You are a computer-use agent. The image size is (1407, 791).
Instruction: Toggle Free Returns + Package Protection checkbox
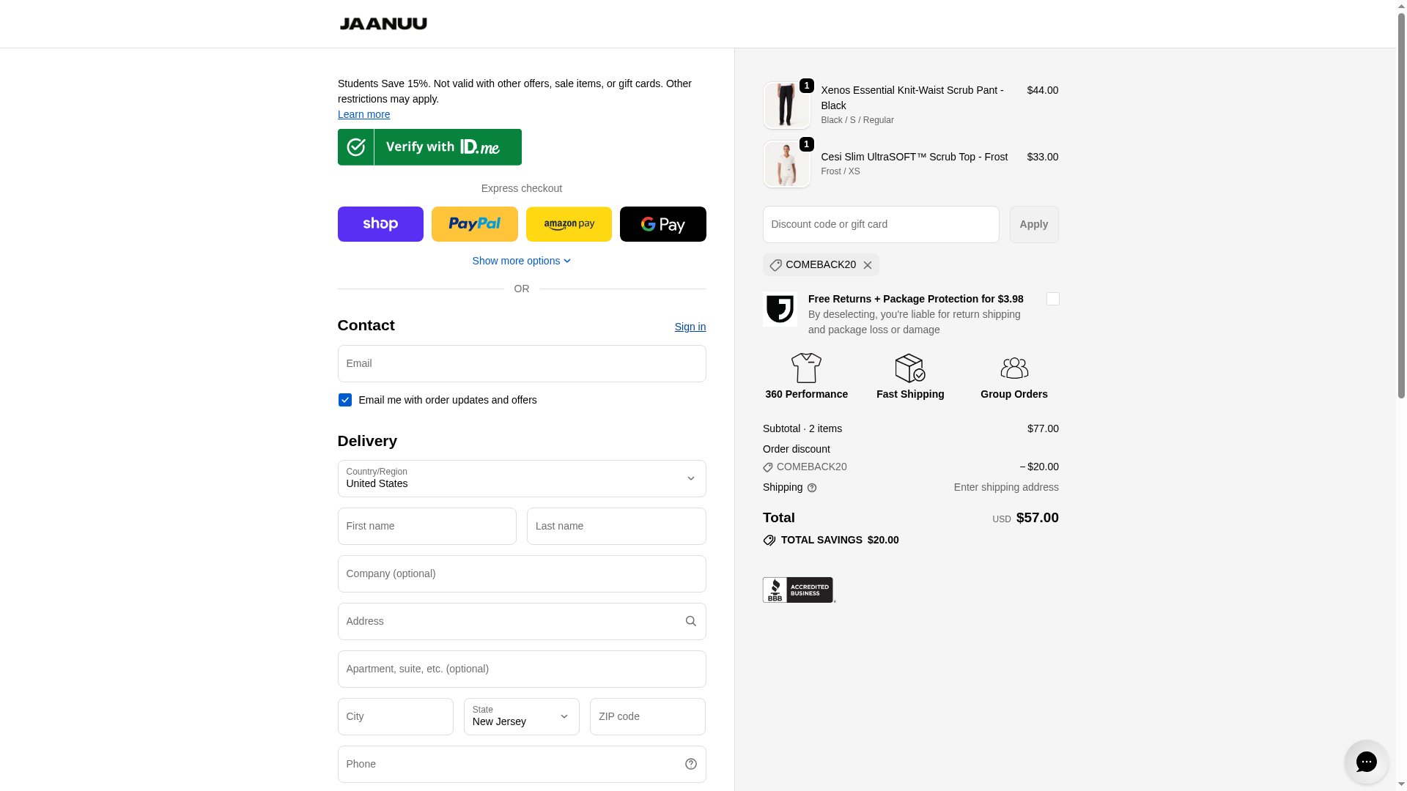tap(1052, 299)
